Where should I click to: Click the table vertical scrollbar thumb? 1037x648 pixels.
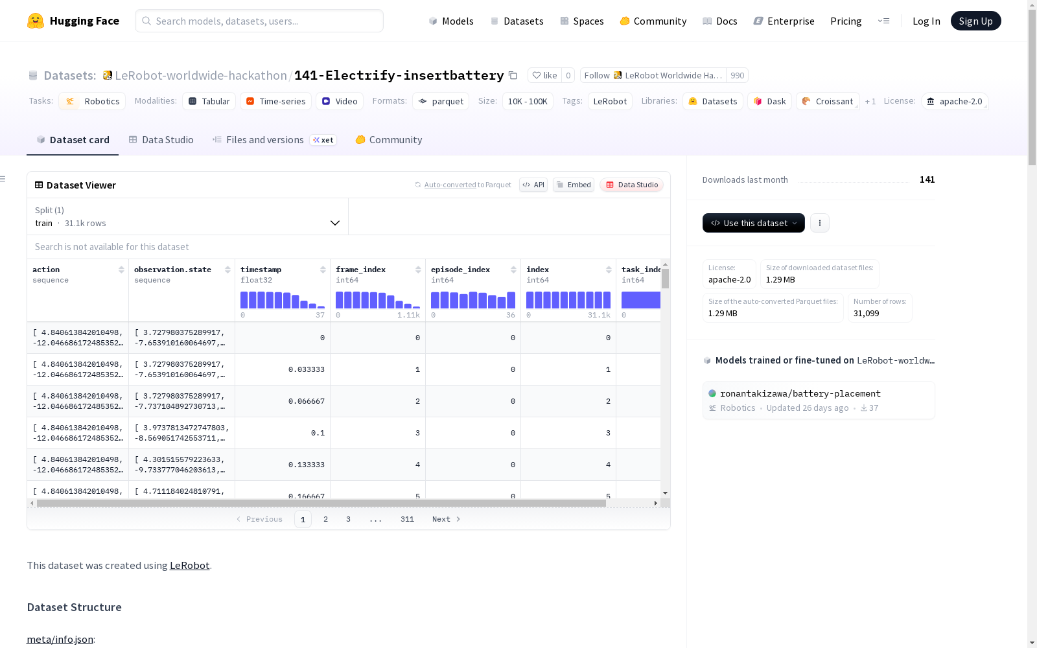tap(665, 279)
